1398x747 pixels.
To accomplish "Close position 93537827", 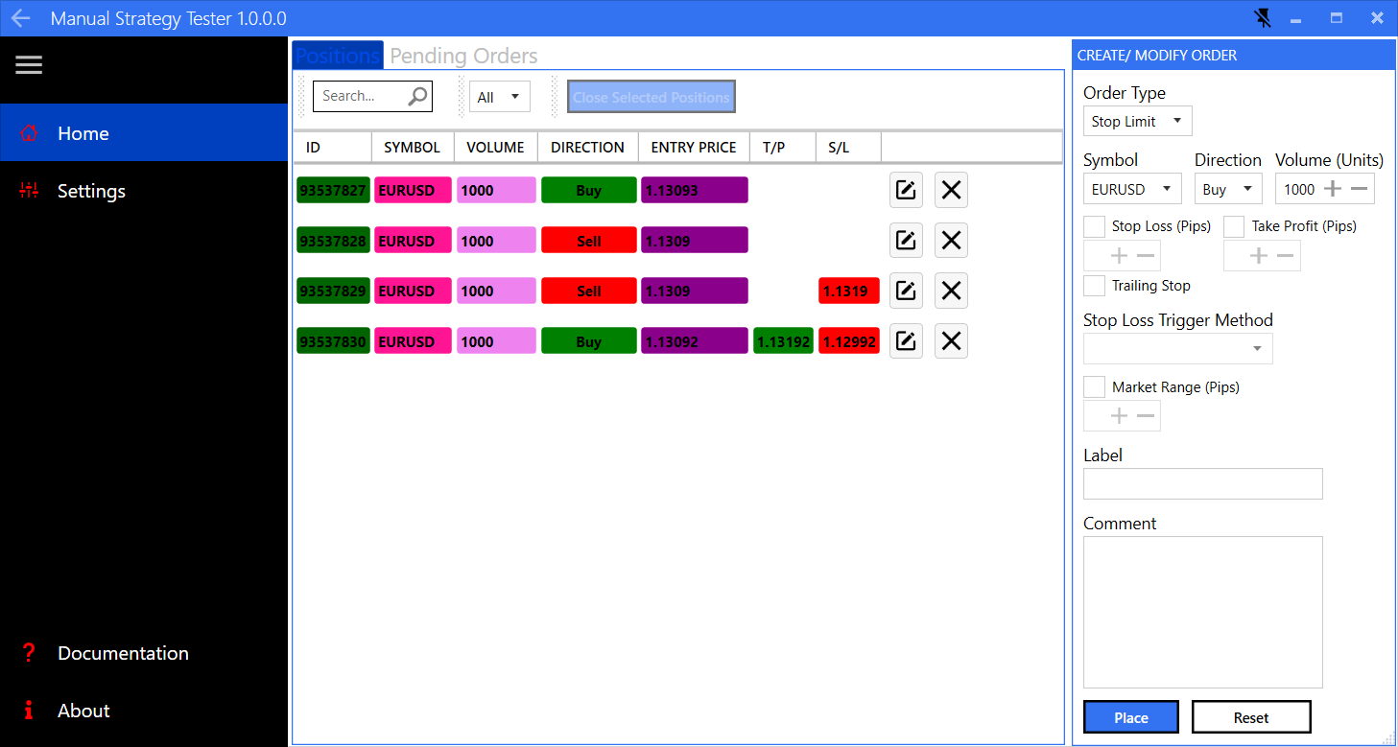I will (x=951, y=190).
